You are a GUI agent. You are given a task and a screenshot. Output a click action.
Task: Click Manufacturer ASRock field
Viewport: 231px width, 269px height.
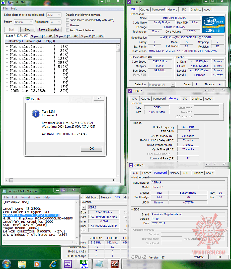tap(188, 182)
